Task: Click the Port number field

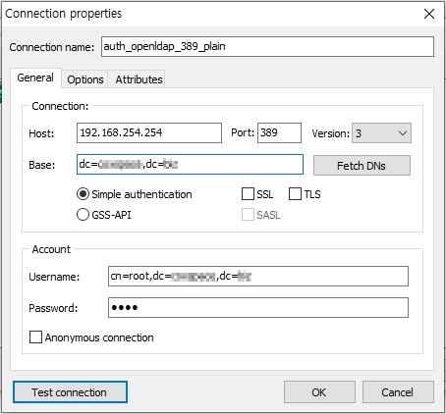Action: [279, 132]
